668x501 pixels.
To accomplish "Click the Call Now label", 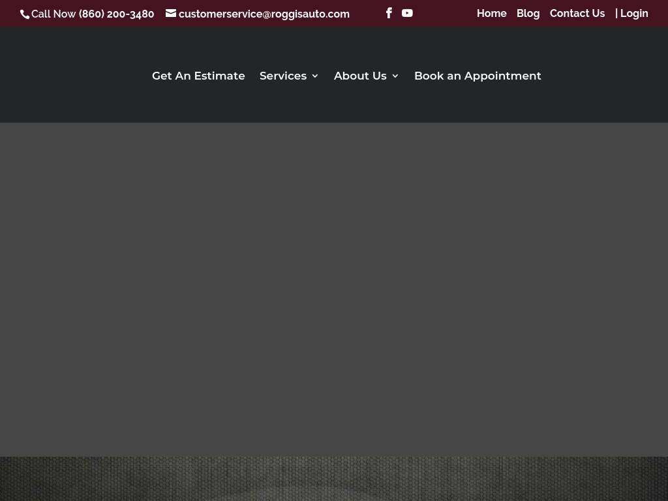I will pos(53,14).
